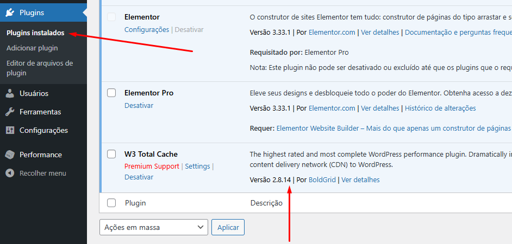Tick the W3 Total Cache checkbox
Viewport: 512px width, 244px height.
coord(111,154)
